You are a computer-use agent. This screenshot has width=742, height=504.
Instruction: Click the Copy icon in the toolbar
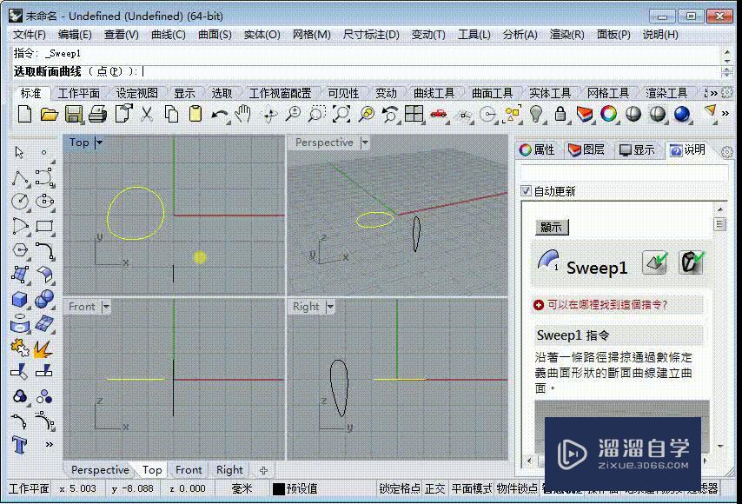(171, 114)
